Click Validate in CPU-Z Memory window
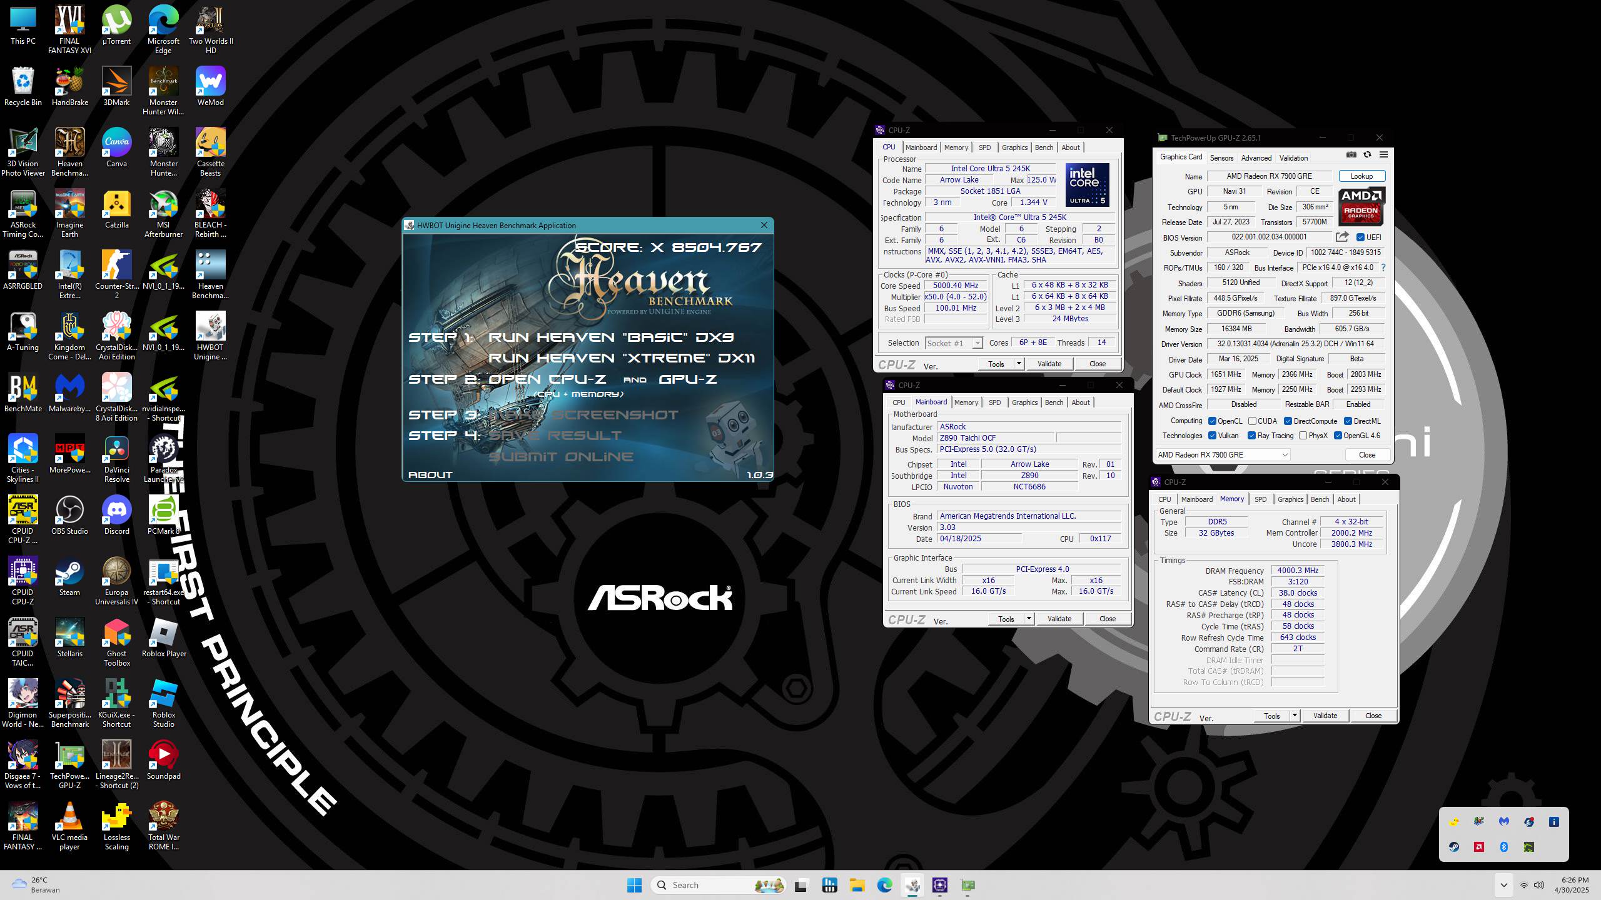The image size is (1601, 900). 1325,716
